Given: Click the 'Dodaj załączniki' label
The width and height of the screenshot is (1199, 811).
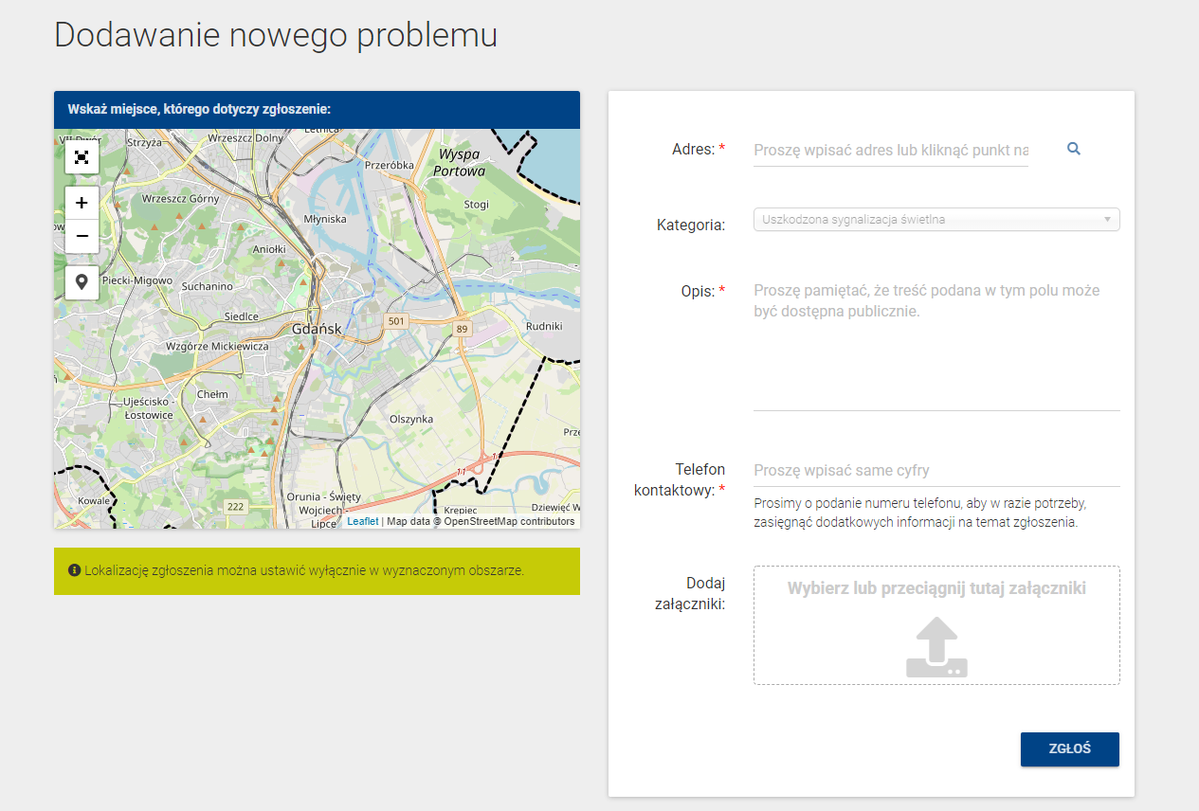Looking at the screenshot, I should tap(690, 593).
